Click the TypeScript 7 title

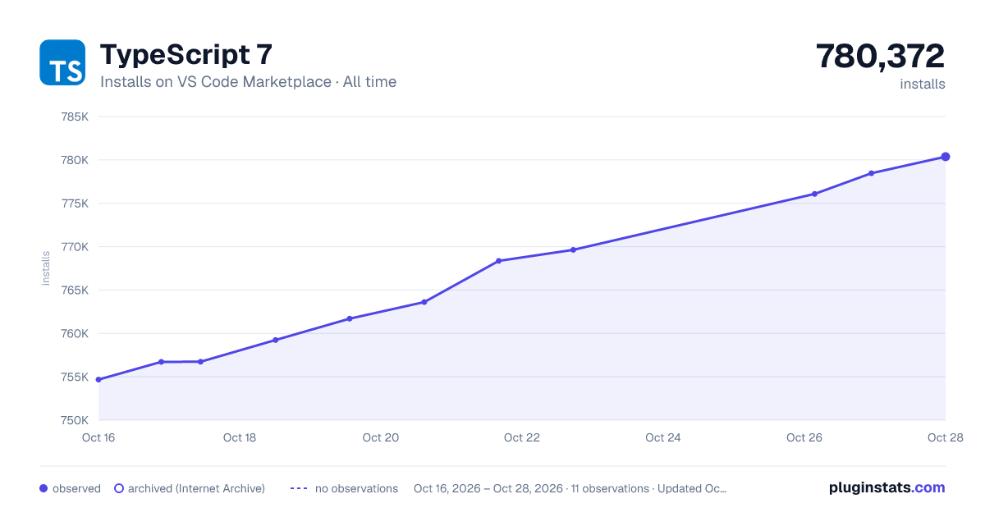point(186,55)
